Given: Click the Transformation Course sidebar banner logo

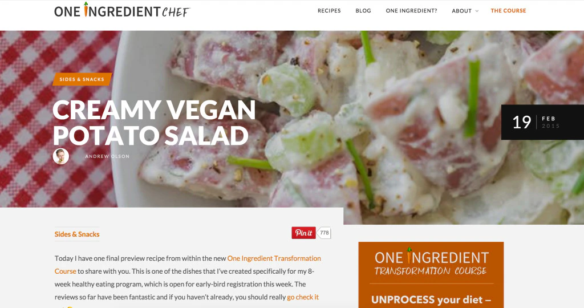Looking at the screenshot, I should pyautogui.click(x=431, y=262).
